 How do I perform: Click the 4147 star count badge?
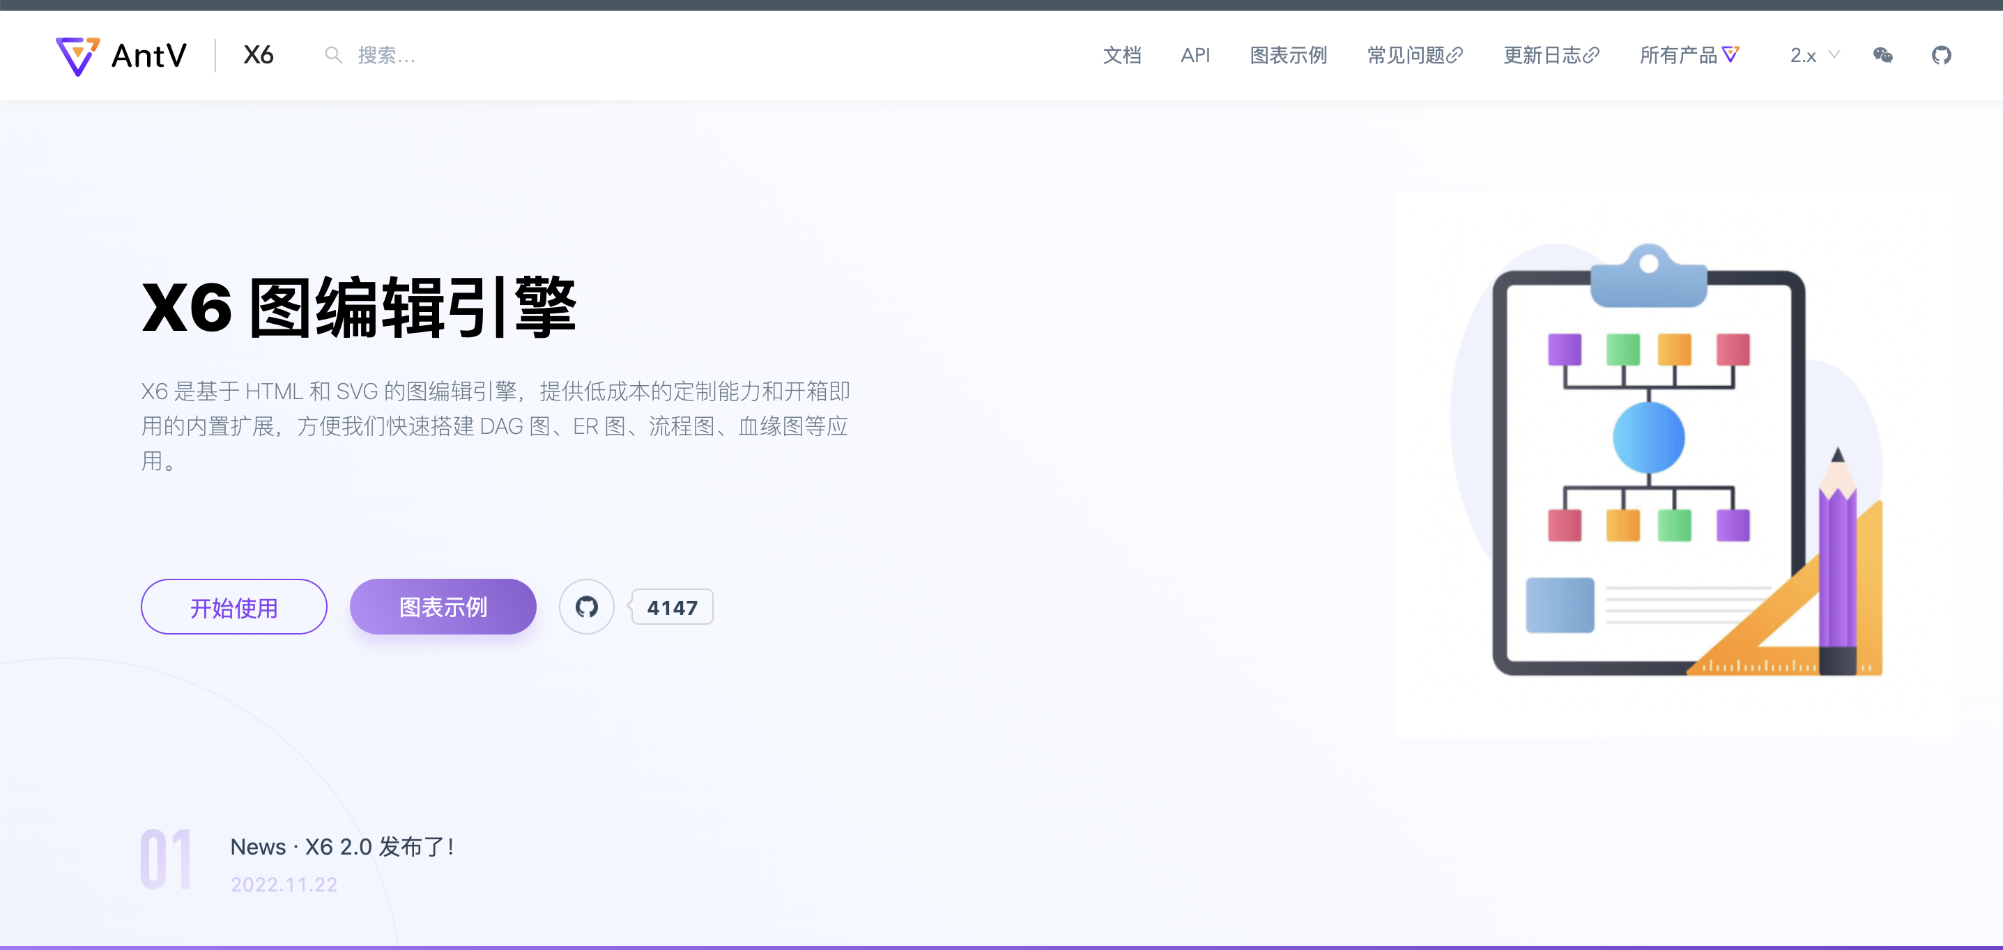[672, 607]
